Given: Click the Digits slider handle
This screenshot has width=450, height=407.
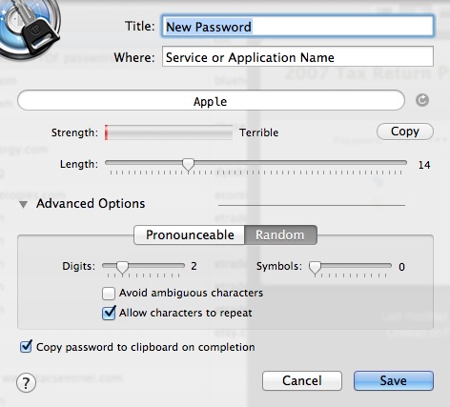Looking at the screenshot, I should click(122, 267).
